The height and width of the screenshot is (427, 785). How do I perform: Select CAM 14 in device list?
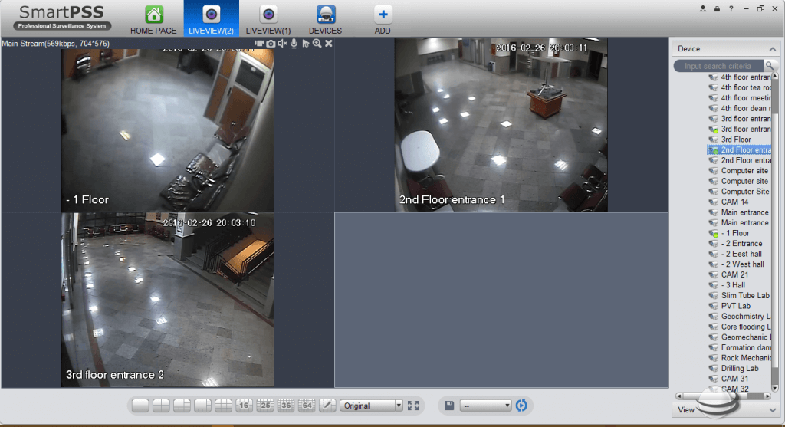coord(729,202)
